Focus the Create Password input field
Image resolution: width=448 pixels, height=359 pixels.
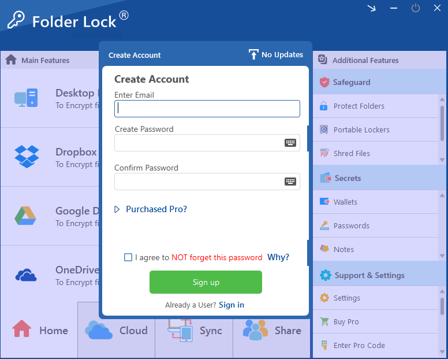tap(207, 143)
